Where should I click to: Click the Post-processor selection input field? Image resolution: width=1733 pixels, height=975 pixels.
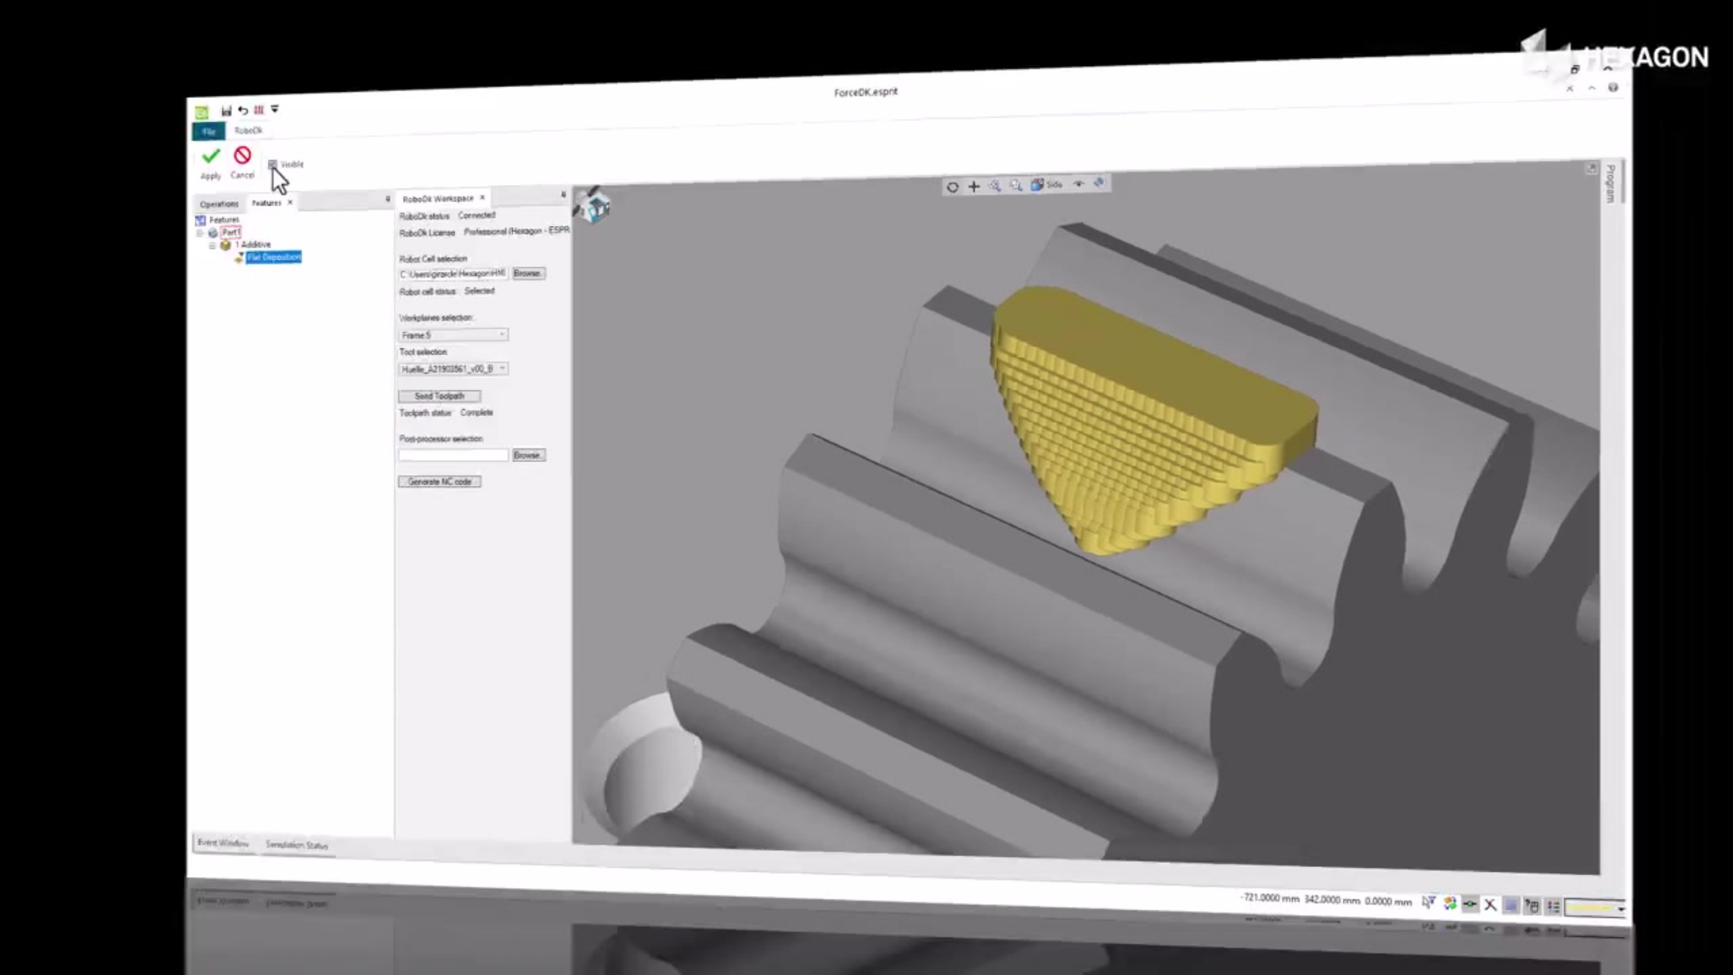pyautogui.click(x=453, y=456)
